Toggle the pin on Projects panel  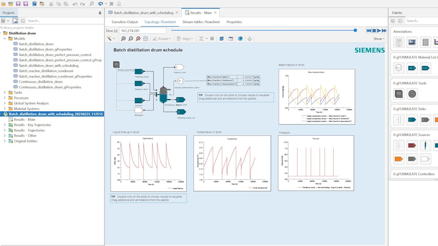(100, 13)
